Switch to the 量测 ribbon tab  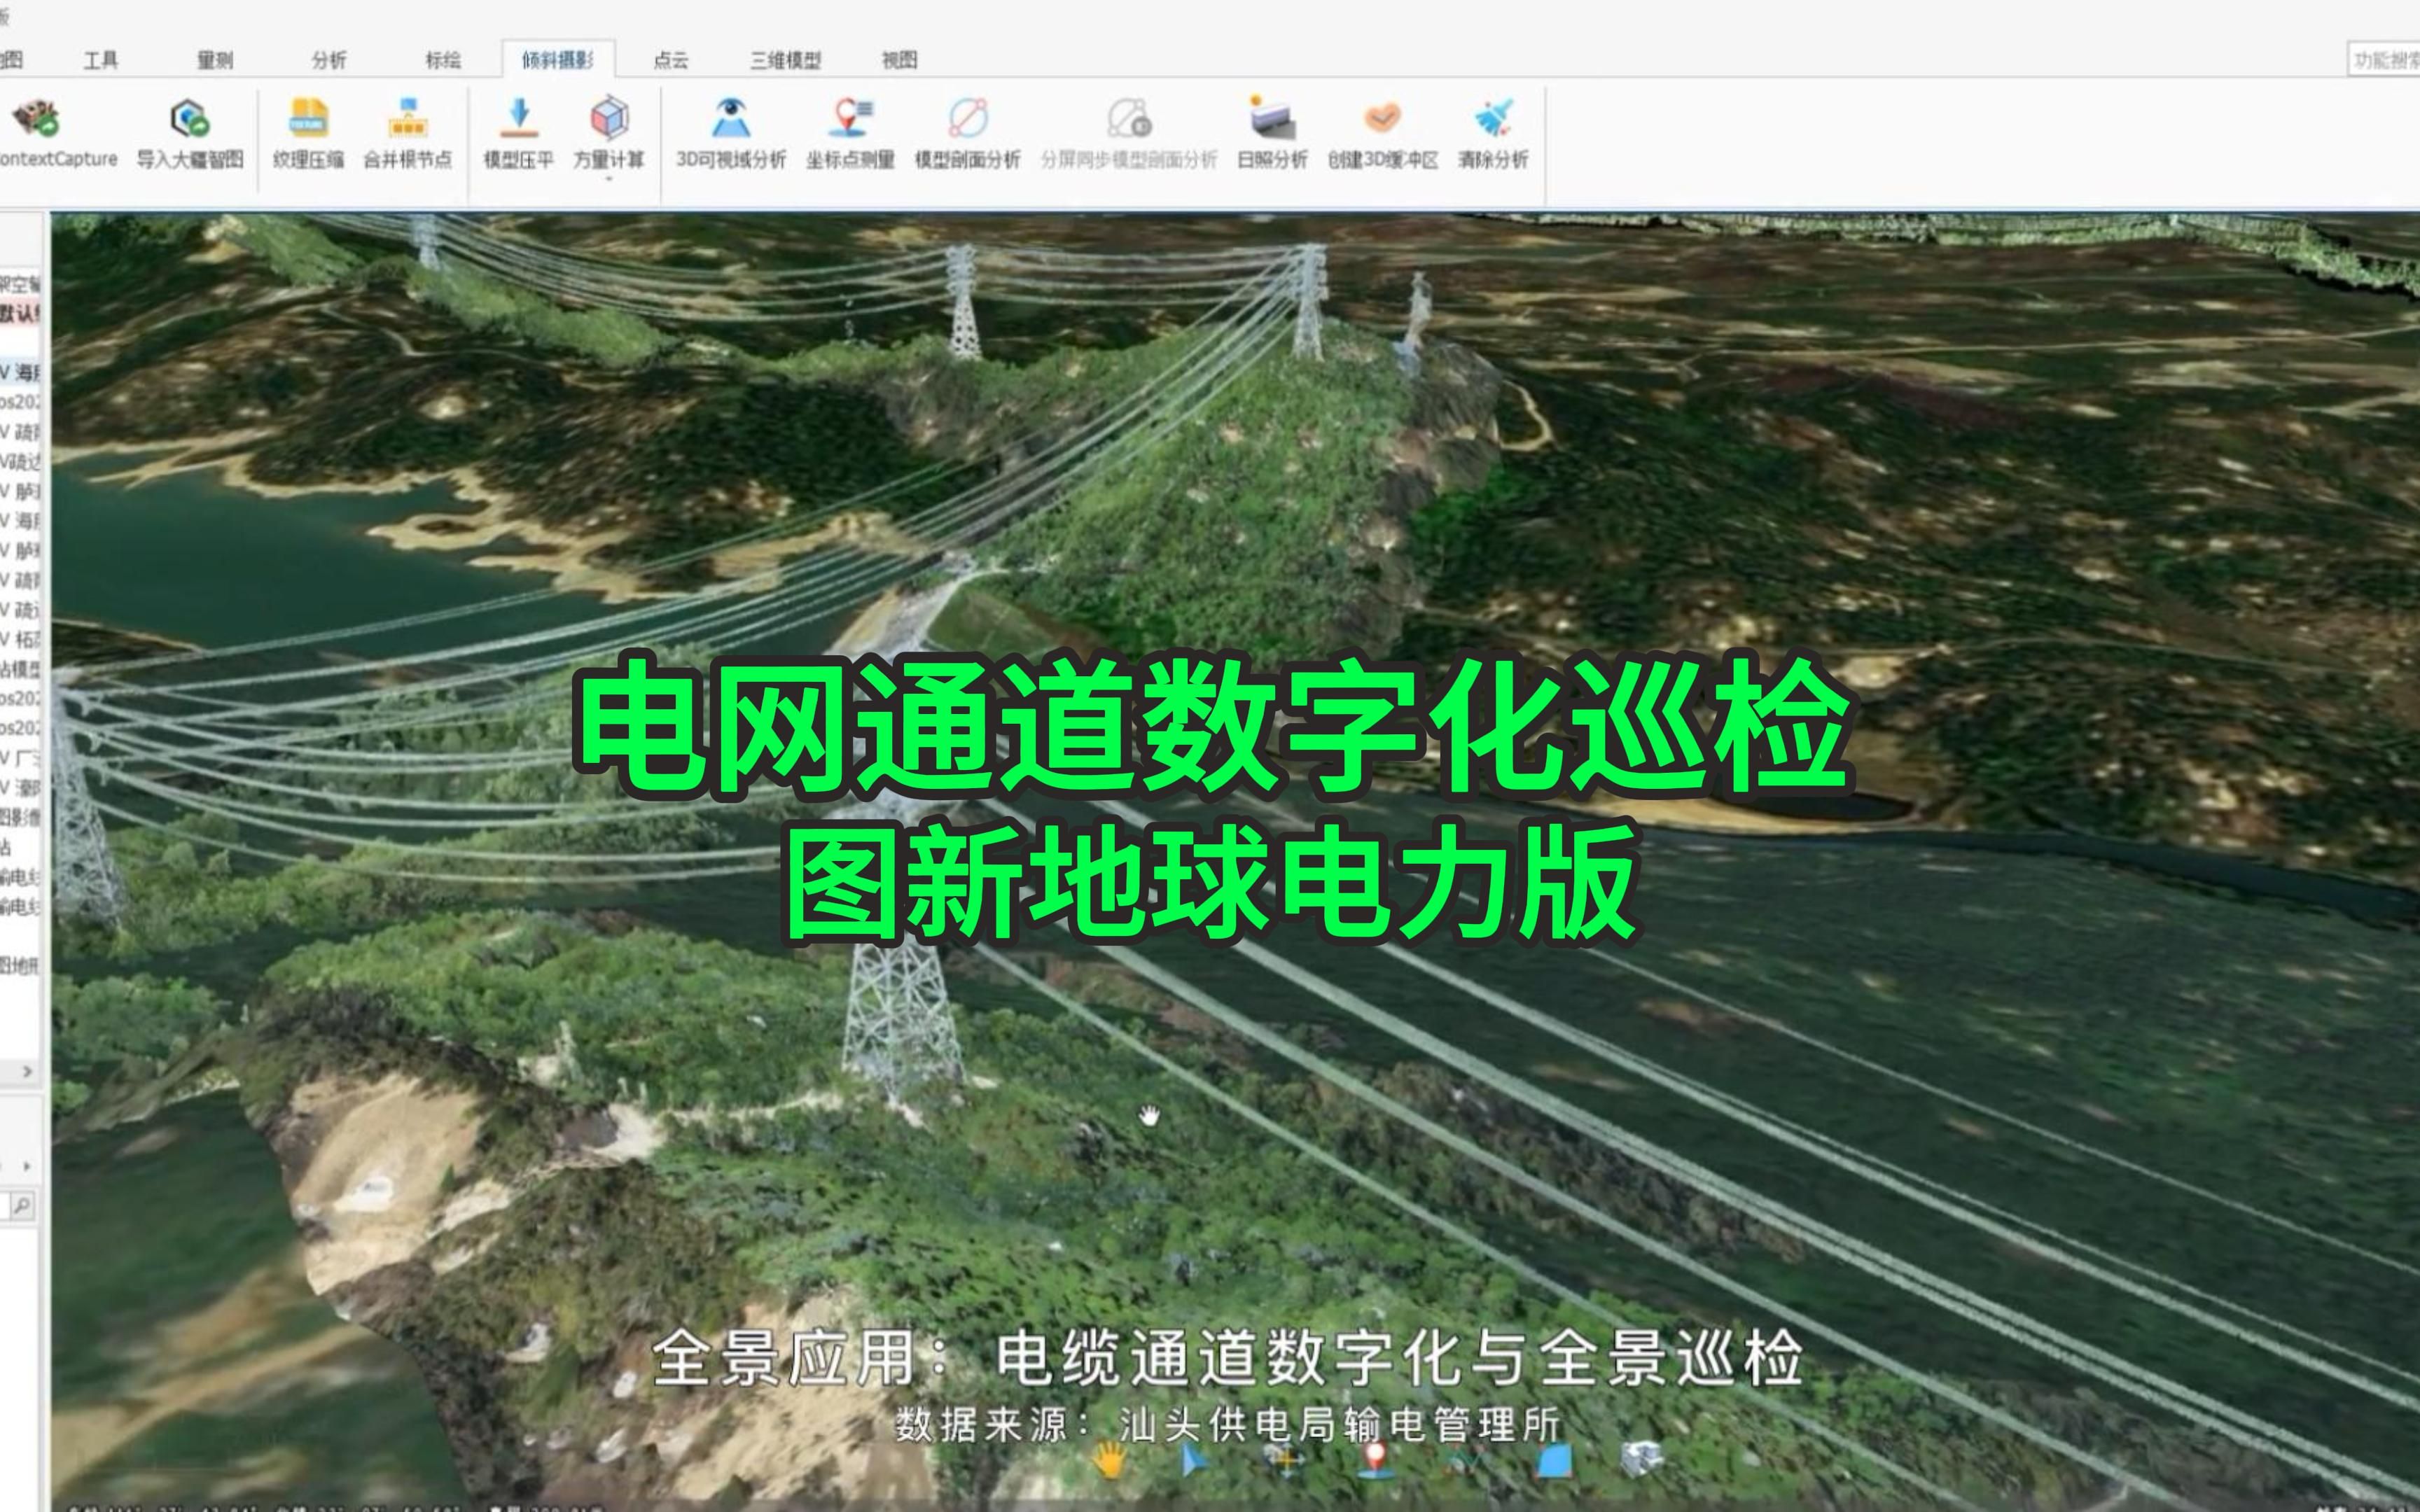click(x=214, y=60)
